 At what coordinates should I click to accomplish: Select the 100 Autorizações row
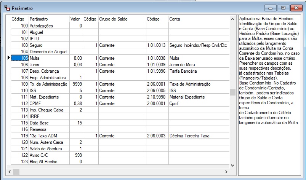[x=120, y=26]
